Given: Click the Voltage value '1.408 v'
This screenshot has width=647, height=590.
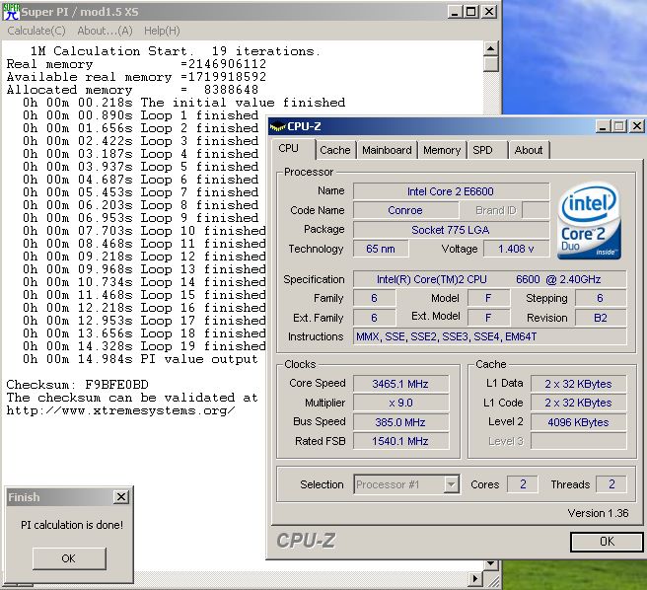Looking at the screenshot, I should click(x=516, y=249).
